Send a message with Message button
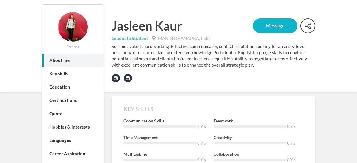The image size is (357, 163). tap(275, 26)
